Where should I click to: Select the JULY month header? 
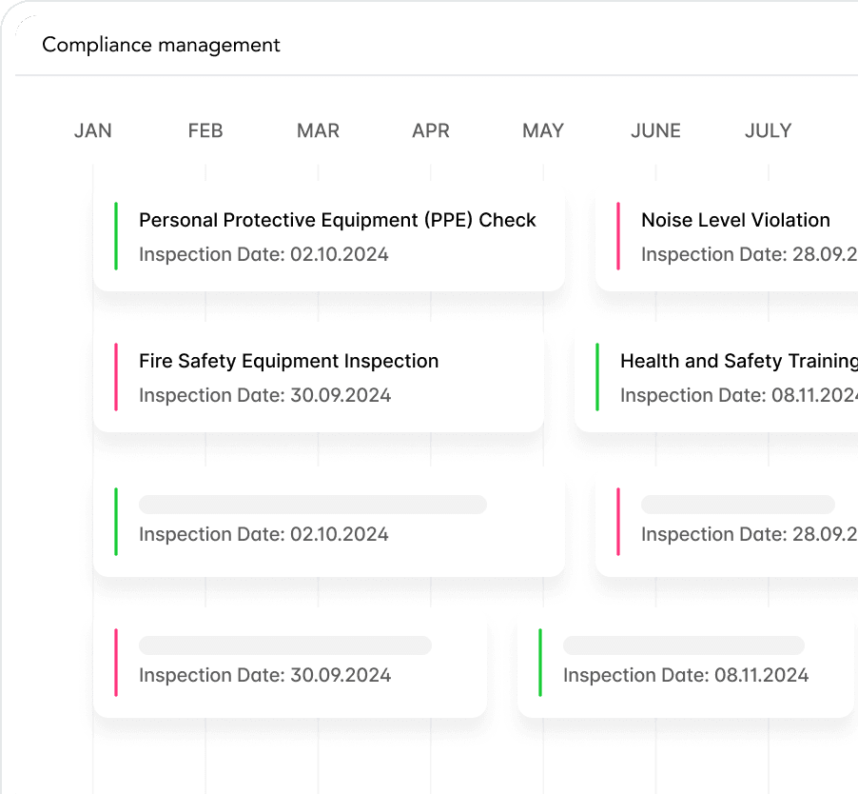pos(768,130)
